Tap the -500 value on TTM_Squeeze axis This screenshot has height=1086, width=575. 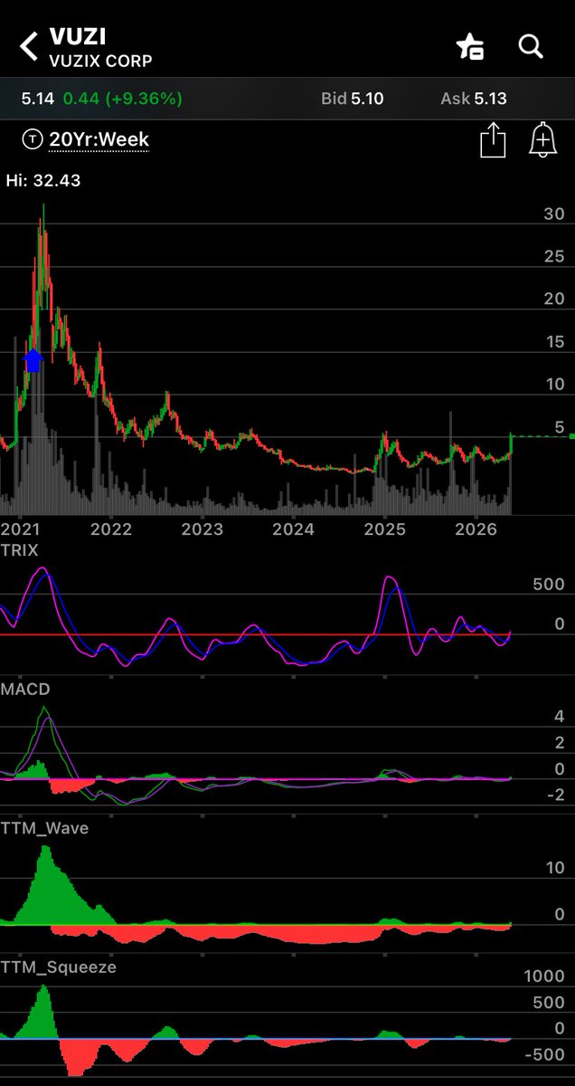click(x=545, y=1054)
